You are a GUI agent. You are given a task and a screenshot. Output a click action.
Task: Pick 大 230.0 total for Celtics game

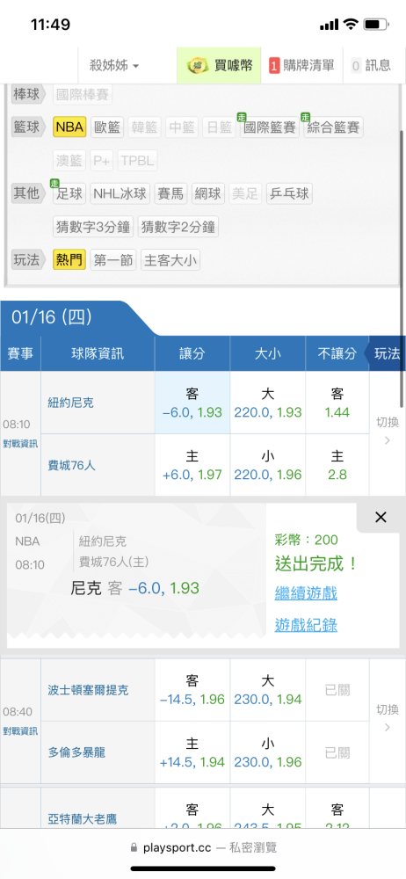click(267, 690)
